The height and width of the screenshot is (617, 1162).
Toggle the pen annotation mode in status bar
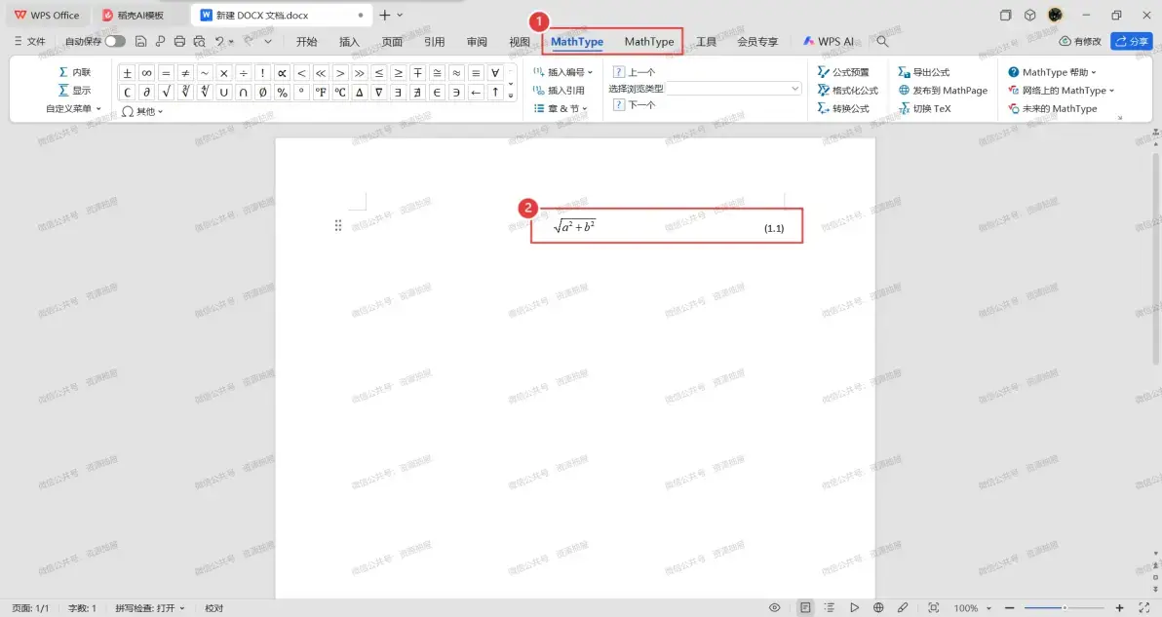point(903,607)
